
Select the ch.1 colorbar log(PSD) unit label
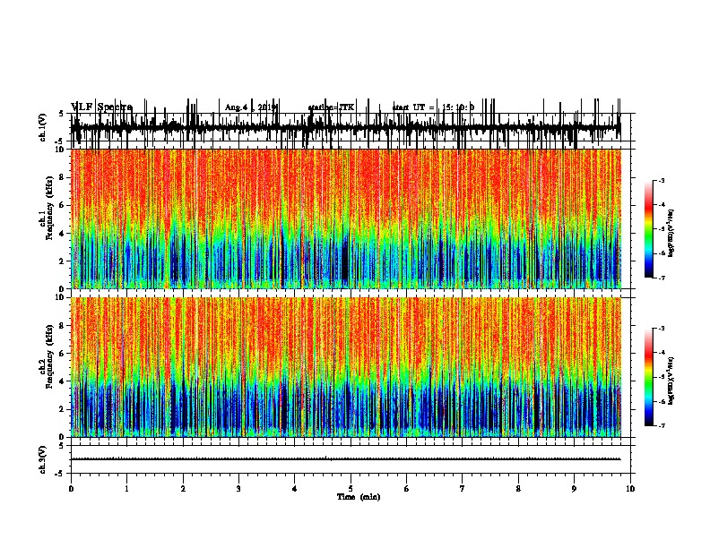671,233
